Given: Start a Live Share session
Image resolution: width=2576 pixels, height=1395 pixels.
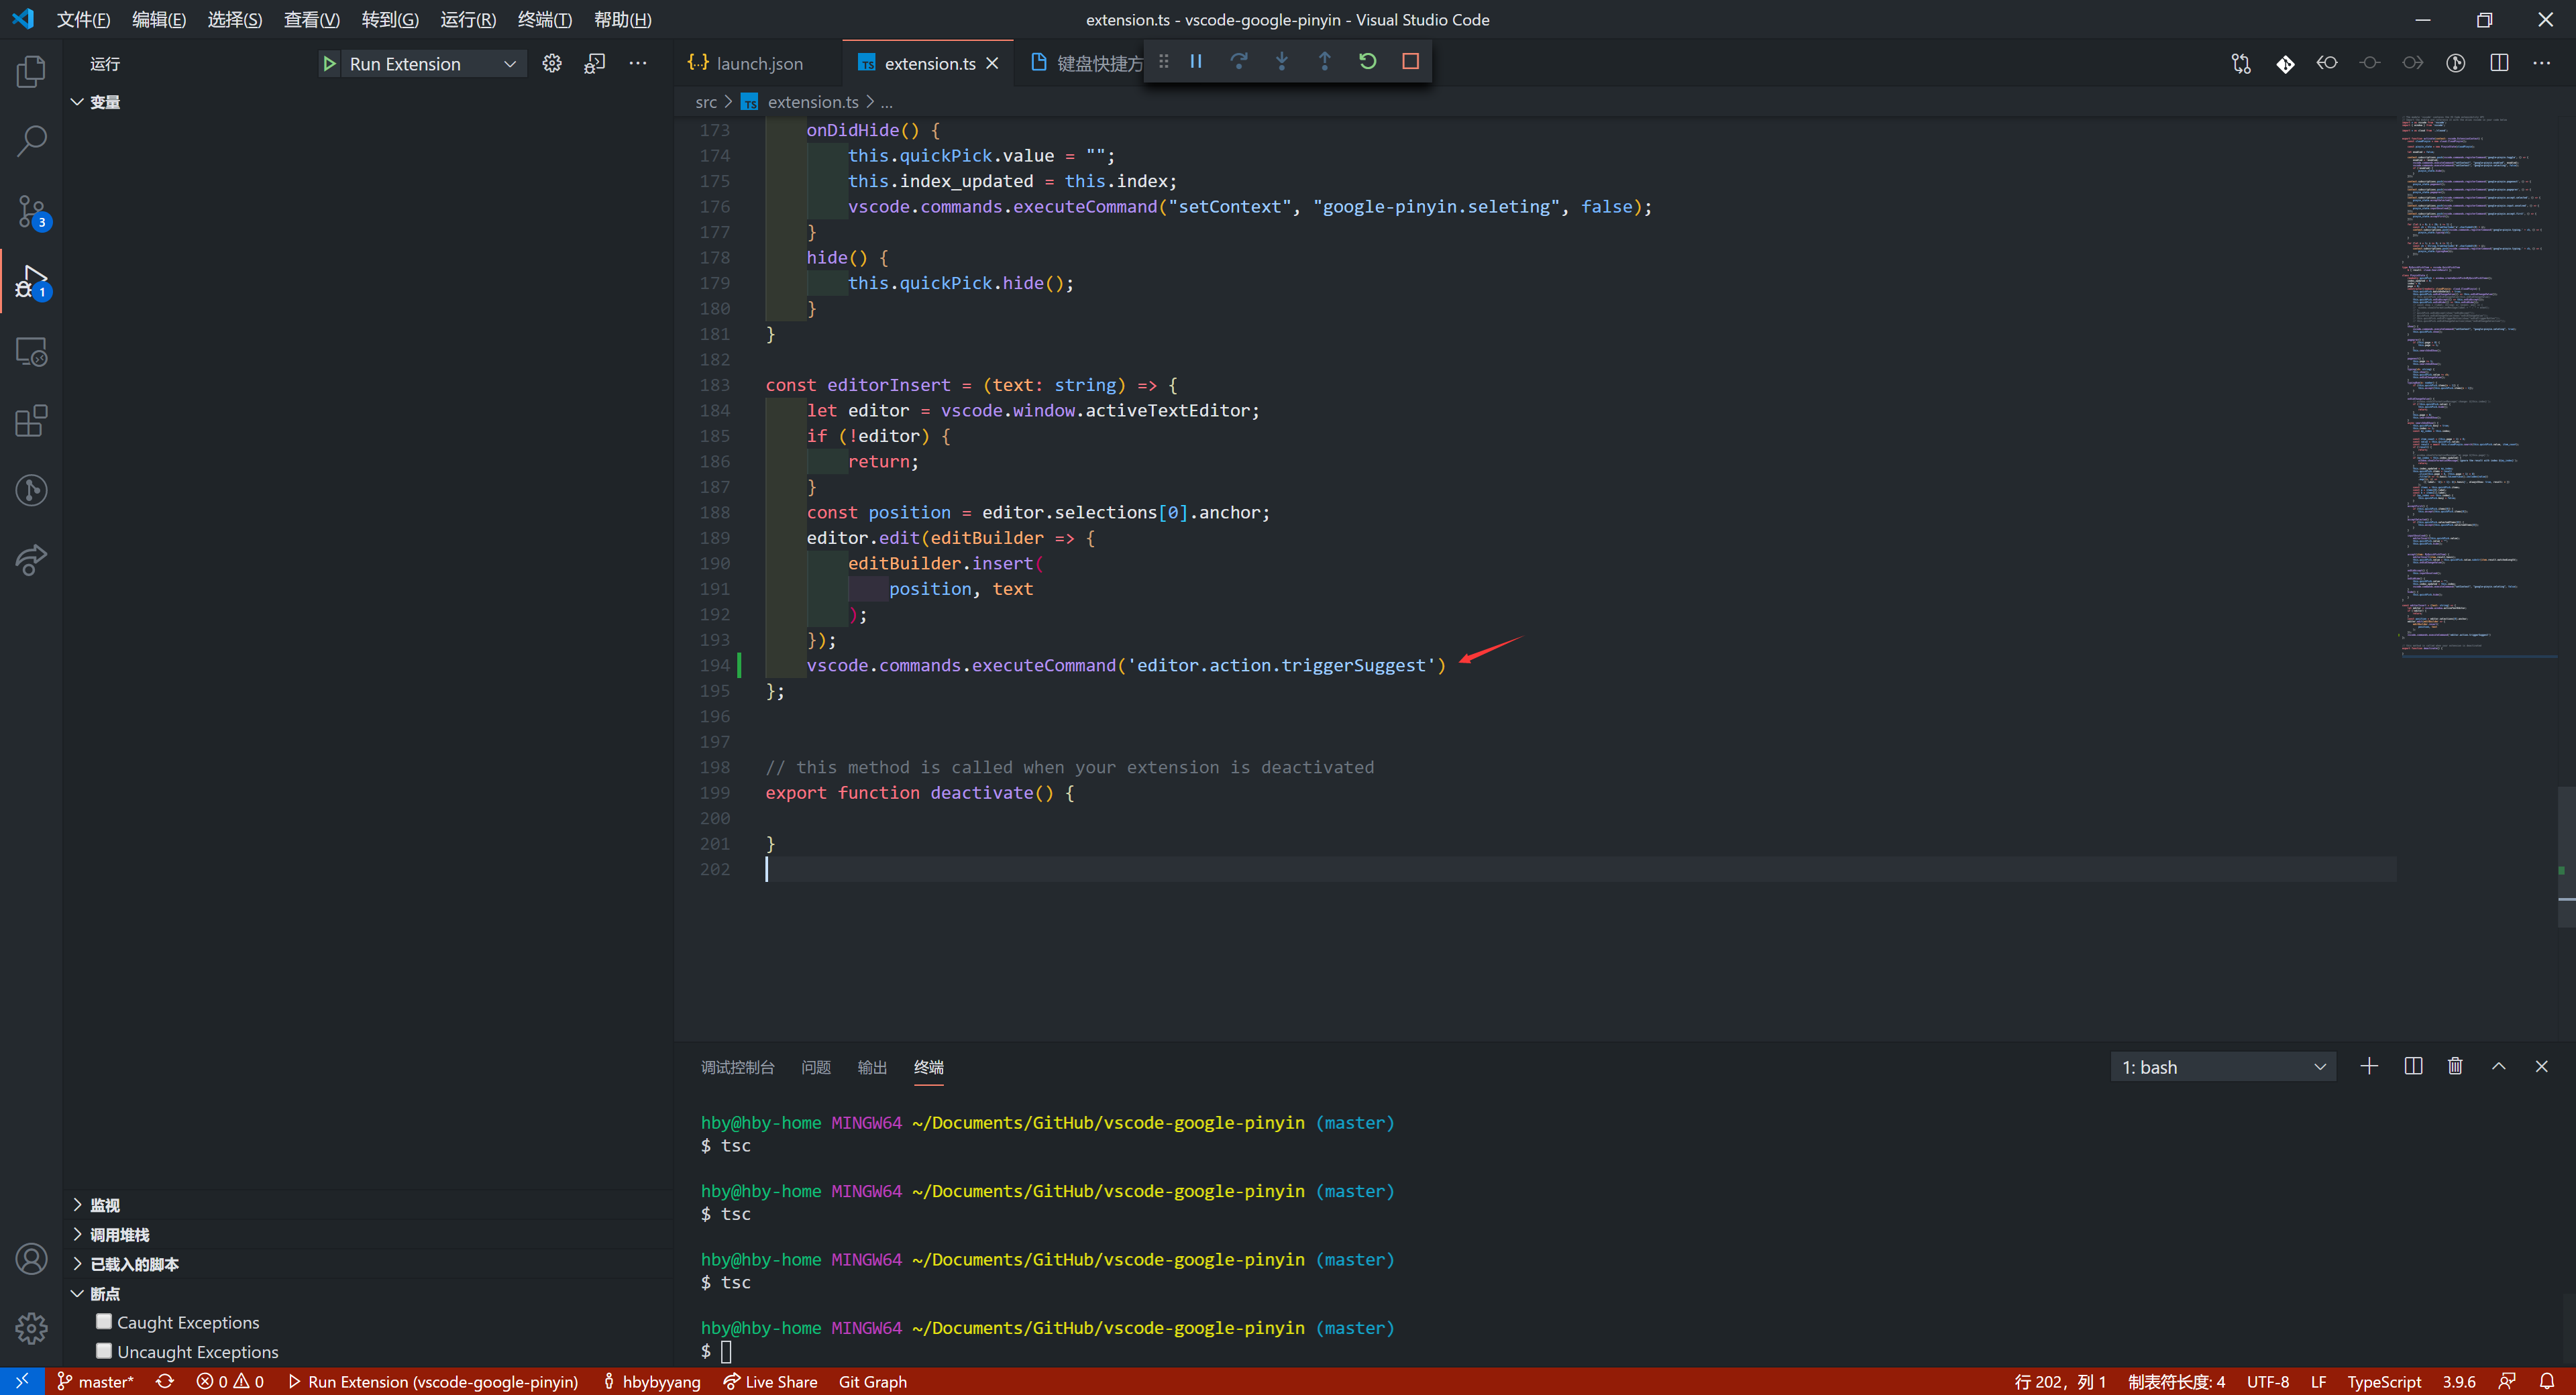Looking at the screenshot, I should click(x=770, y=1381).
